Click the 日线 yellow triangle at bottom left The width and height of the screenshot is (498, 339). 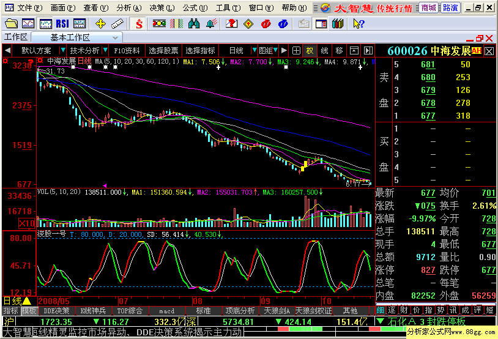pos(27,301)
